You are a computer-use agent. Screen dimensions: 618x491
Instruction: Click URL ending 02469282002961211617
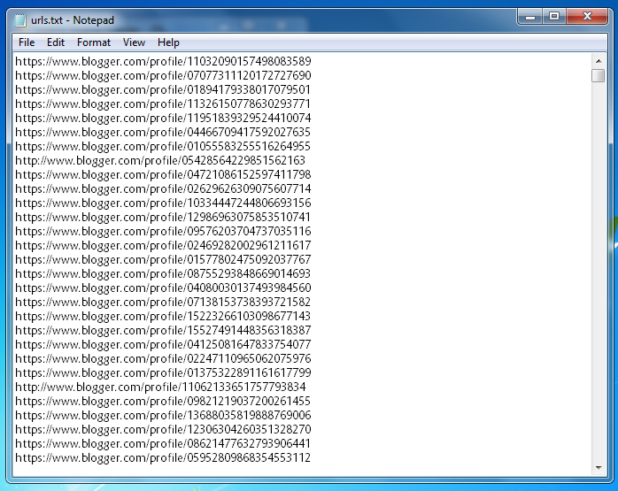click(x=163, y=246)
